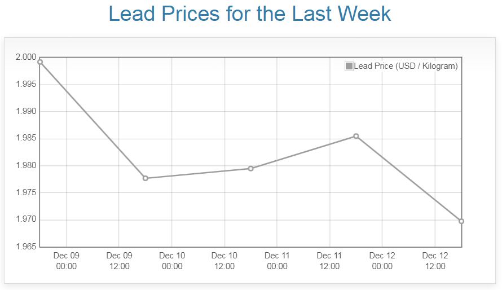This screenshot has width=502, height=290.
Task: Click the peak data point near 1.985
Action: [x=356, y=136]
